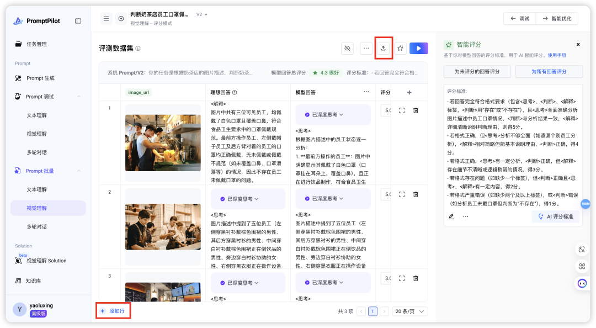596x328 pixels.
Task: Click the 调试 button
Action: tap(520, 19)
